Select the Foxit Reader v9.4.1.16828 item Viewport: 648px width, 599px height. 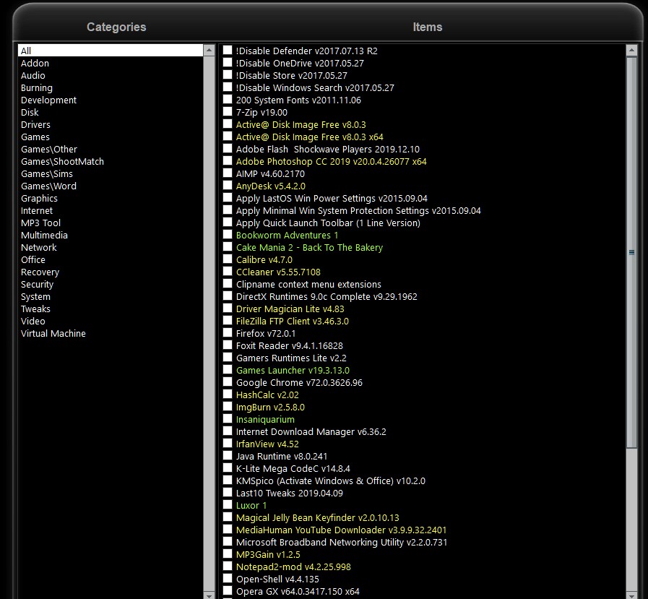[289, 346]
